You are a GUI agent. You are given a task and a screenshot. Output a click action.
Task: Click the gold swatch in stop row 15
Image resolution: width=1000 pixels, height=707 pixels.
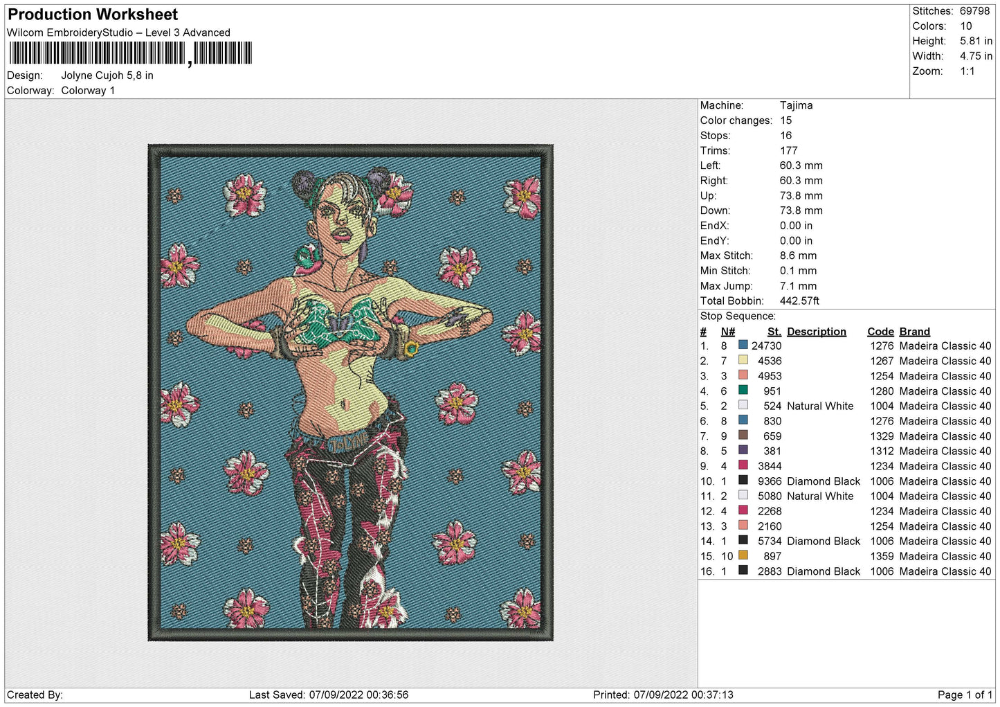(x=743, y=555)
